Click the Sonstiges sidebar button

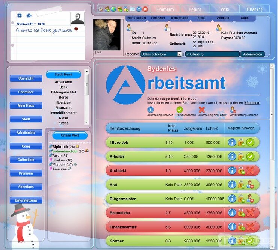(26, 187)
